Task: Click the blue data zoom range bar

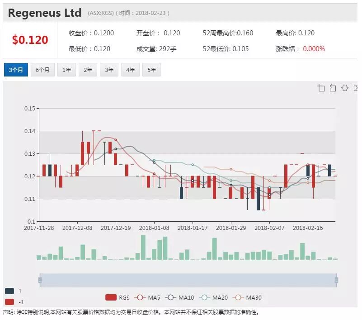Action: point(188,280)
